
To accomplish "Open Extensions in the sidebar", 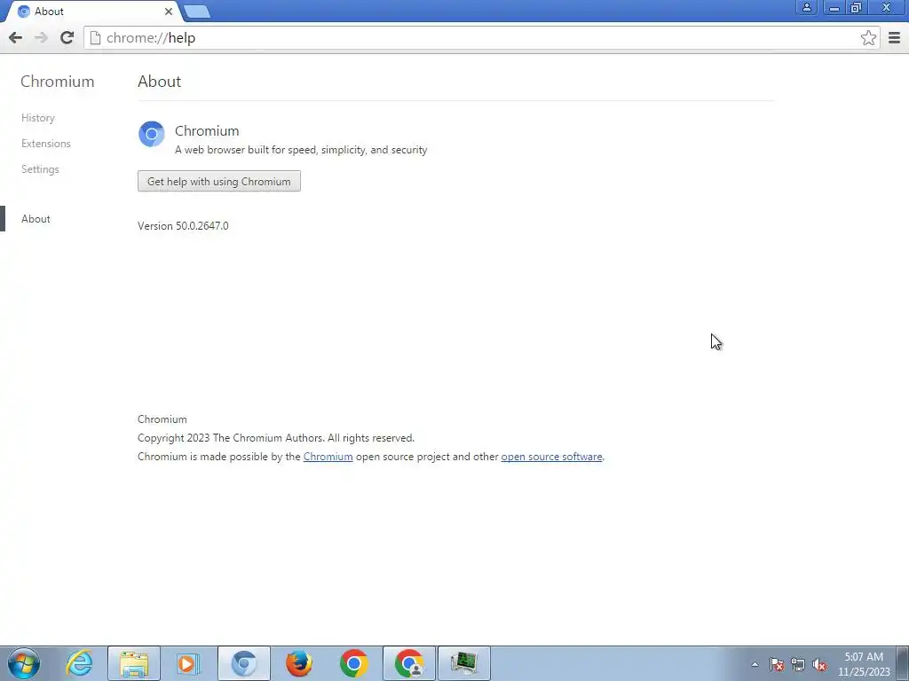I will pos(46,144).
